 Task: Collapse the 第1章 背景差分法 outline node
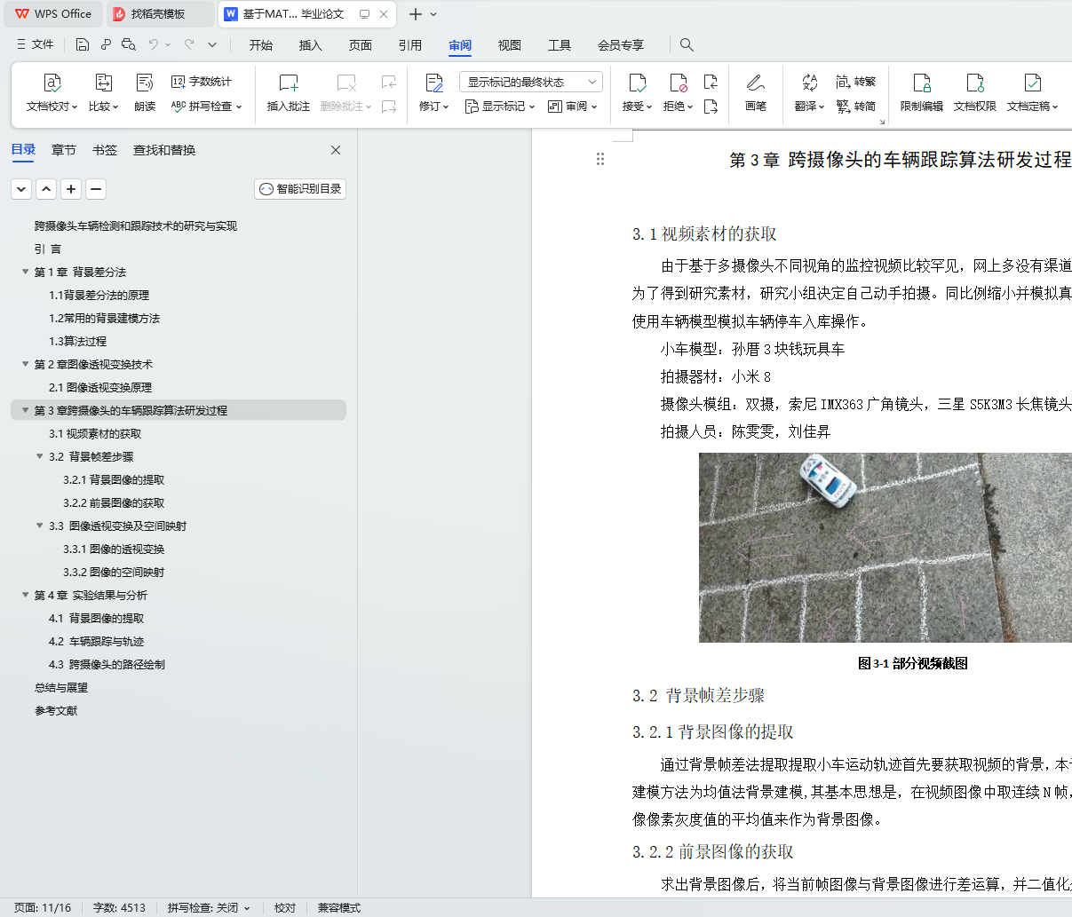click(26, 272)
